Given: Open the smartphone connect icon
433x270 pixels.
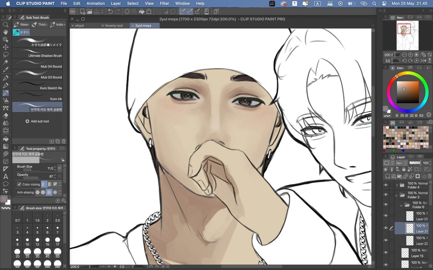Looking at the screenshot, I should (x=206, y=12).
